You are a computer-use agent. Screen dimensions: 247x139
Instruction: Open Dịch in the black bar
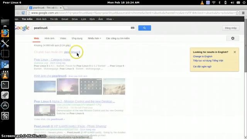[92, 19]
